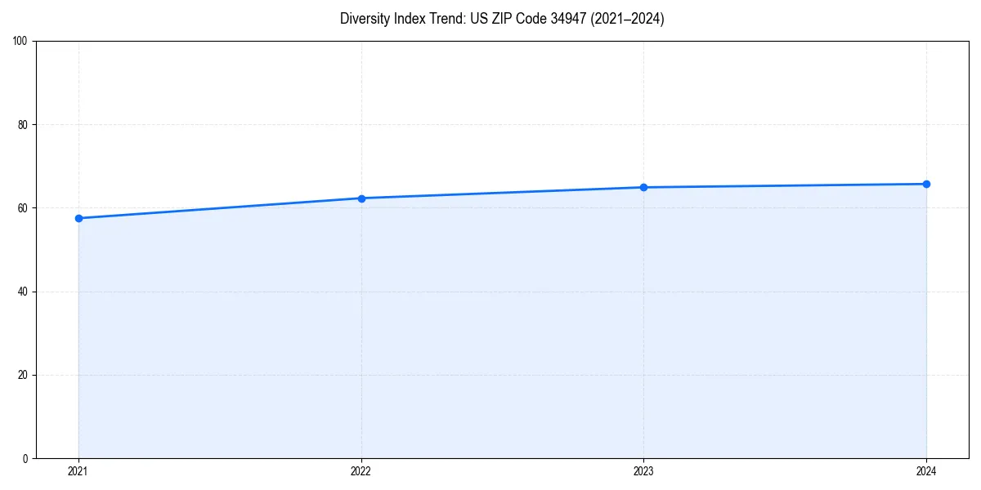981x490 pixels.
Task: Select the 2022 x-axis label
Action: 361,470
